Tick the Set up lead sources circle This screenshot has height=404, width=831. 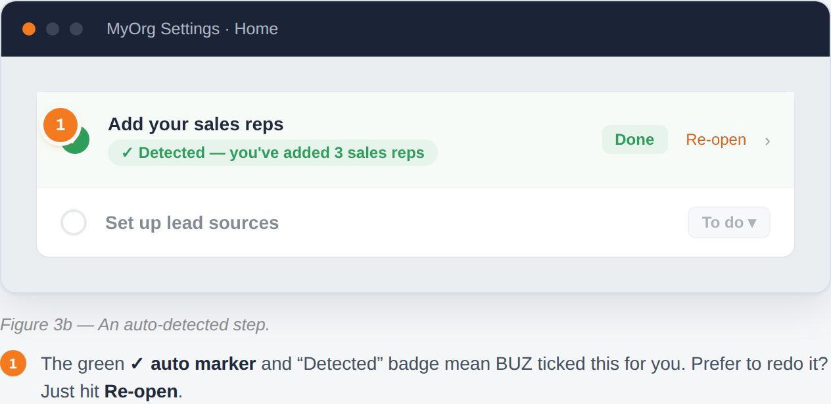pyautogui.click(x=74, y=222)
